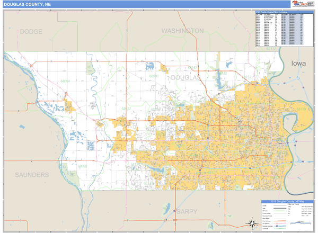The height and width of the screenshot is (233, 318).
Task: Select the SAUNDERS county label
Action: (32, 174)
